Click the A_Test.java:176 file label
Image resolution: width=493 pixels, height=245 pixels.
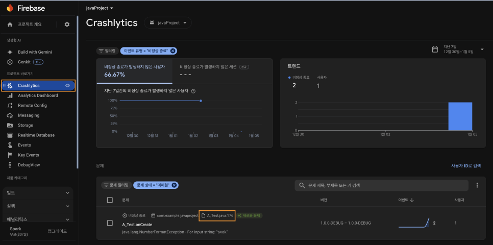tap(217, 215)
